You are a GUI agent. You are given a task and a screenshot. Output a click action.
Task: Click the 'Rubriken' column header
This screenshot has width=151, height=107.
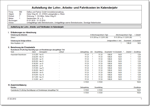[x=14, y=87]
